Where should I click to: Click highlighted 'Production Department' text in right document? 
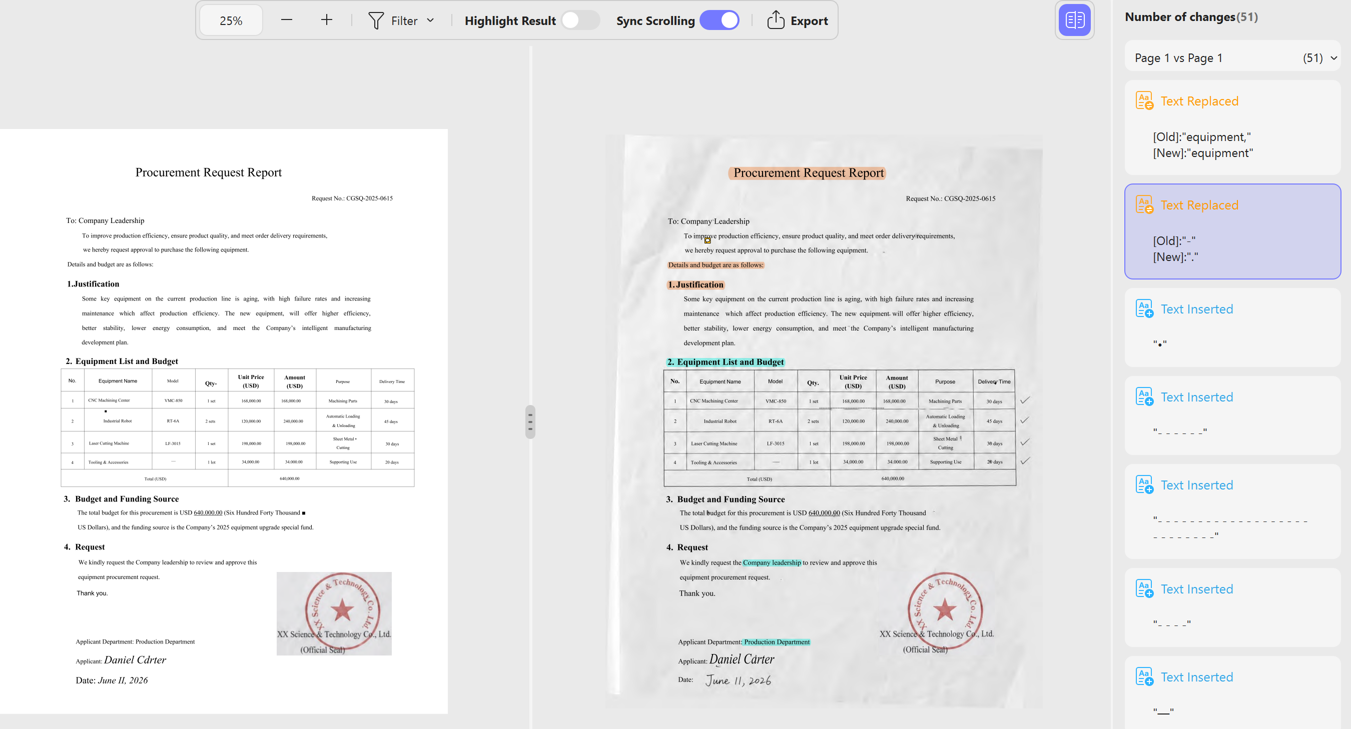pos(777,641)
